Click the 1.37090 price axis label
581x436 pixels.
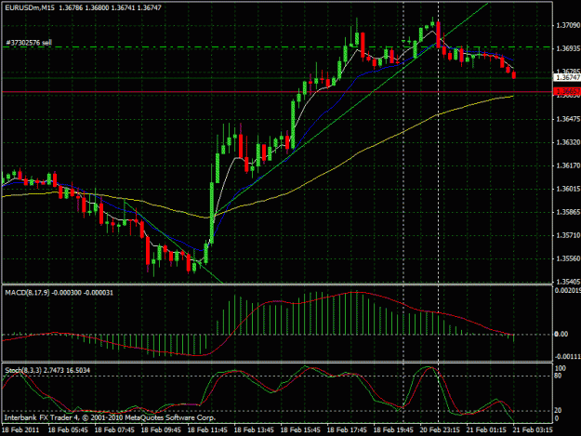tap(568, 25)
